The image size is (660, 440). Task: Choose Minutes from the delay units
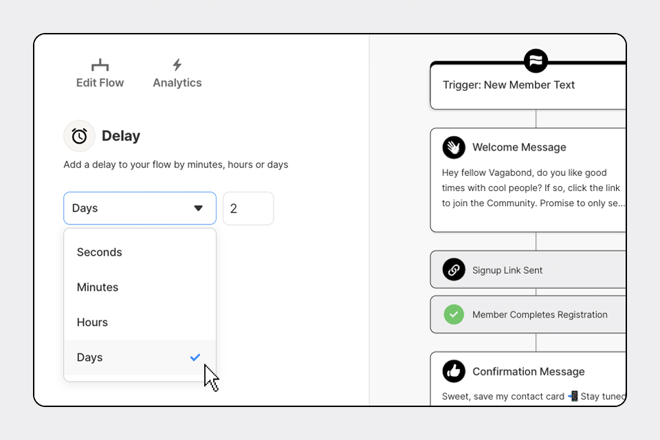coord(98,287)
